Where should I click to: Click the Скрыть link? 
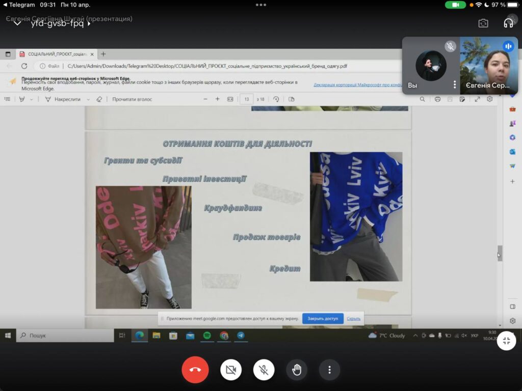pos(354,319)
